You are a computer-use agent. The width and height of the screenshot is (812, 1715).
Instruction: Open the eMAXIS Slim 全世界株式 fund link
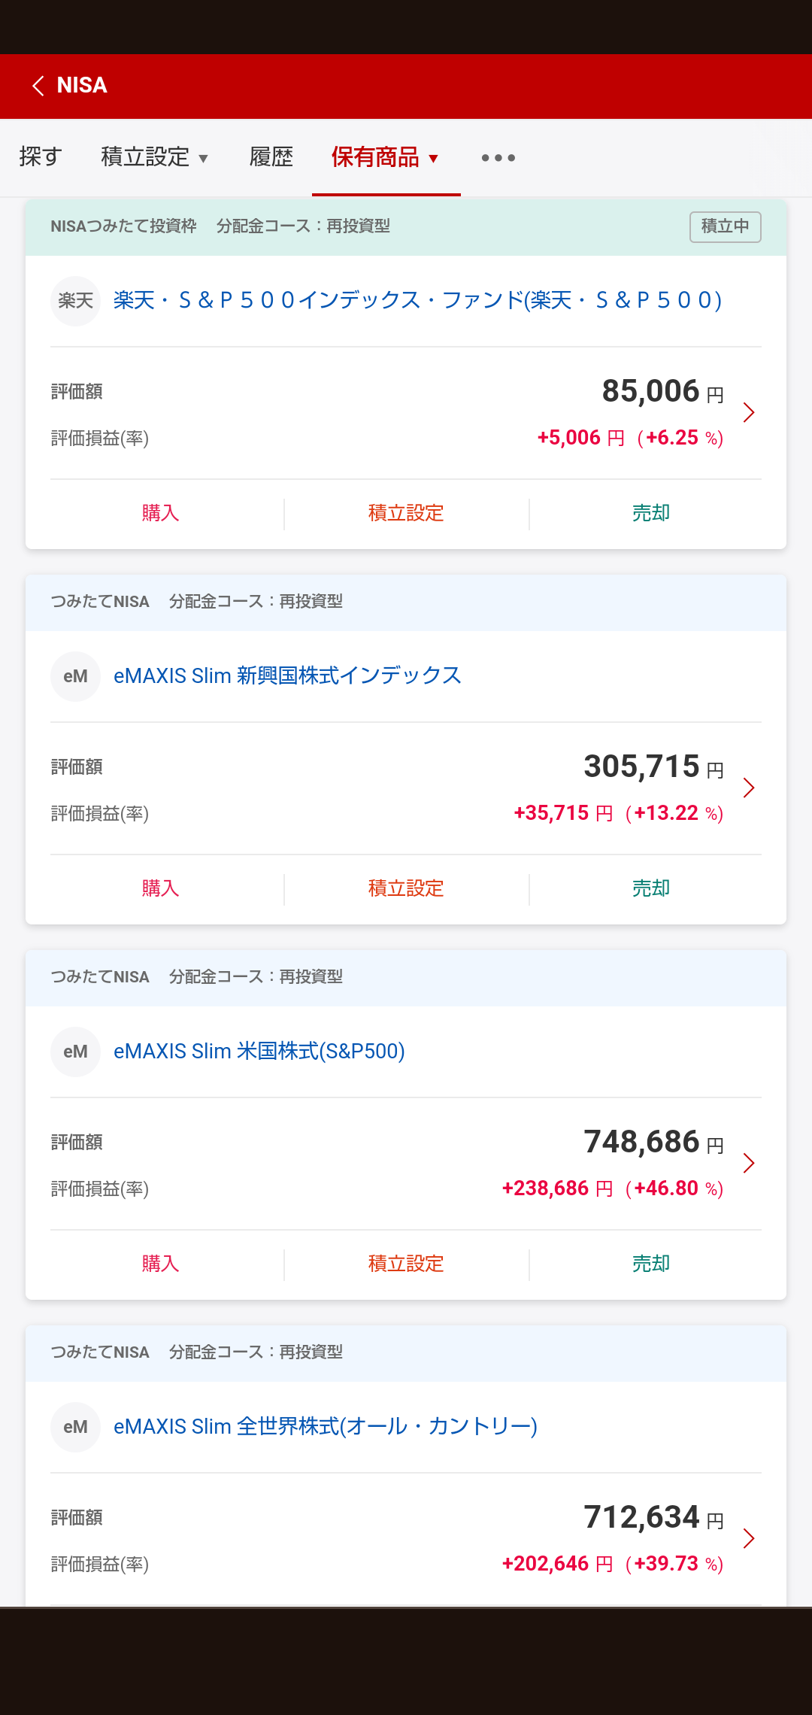tap(325, 1427)
